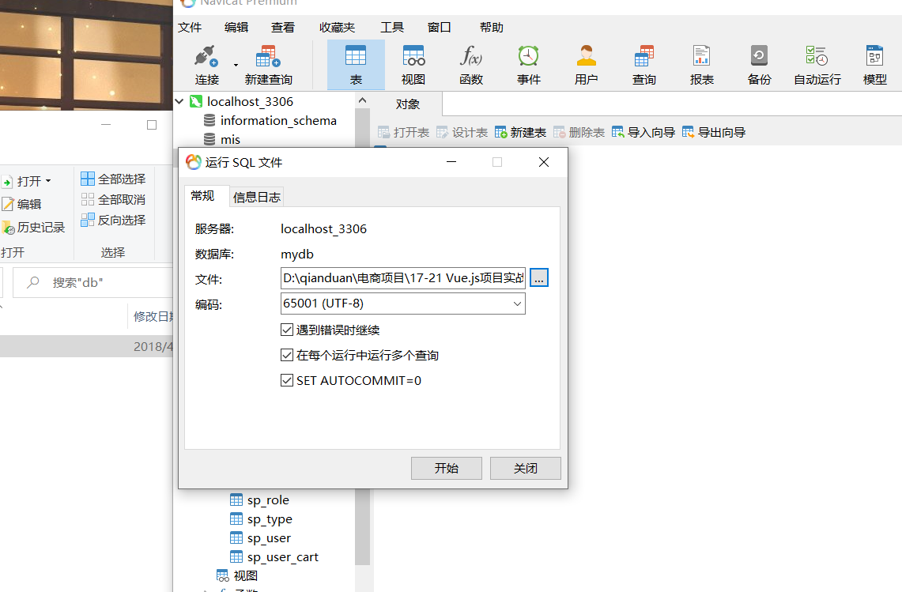Screen dimensions: 902x592
Task: Open the 编辑 menu in Navicat
Action: tap(236, 27)
